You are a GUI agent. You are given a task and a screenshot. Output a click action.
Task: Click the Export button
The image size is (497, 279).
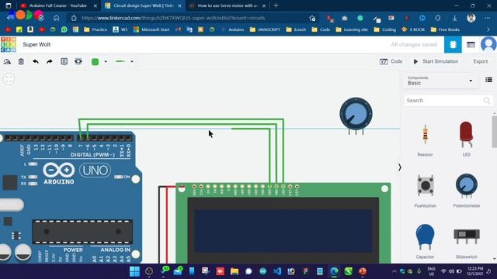coord(481,61)
